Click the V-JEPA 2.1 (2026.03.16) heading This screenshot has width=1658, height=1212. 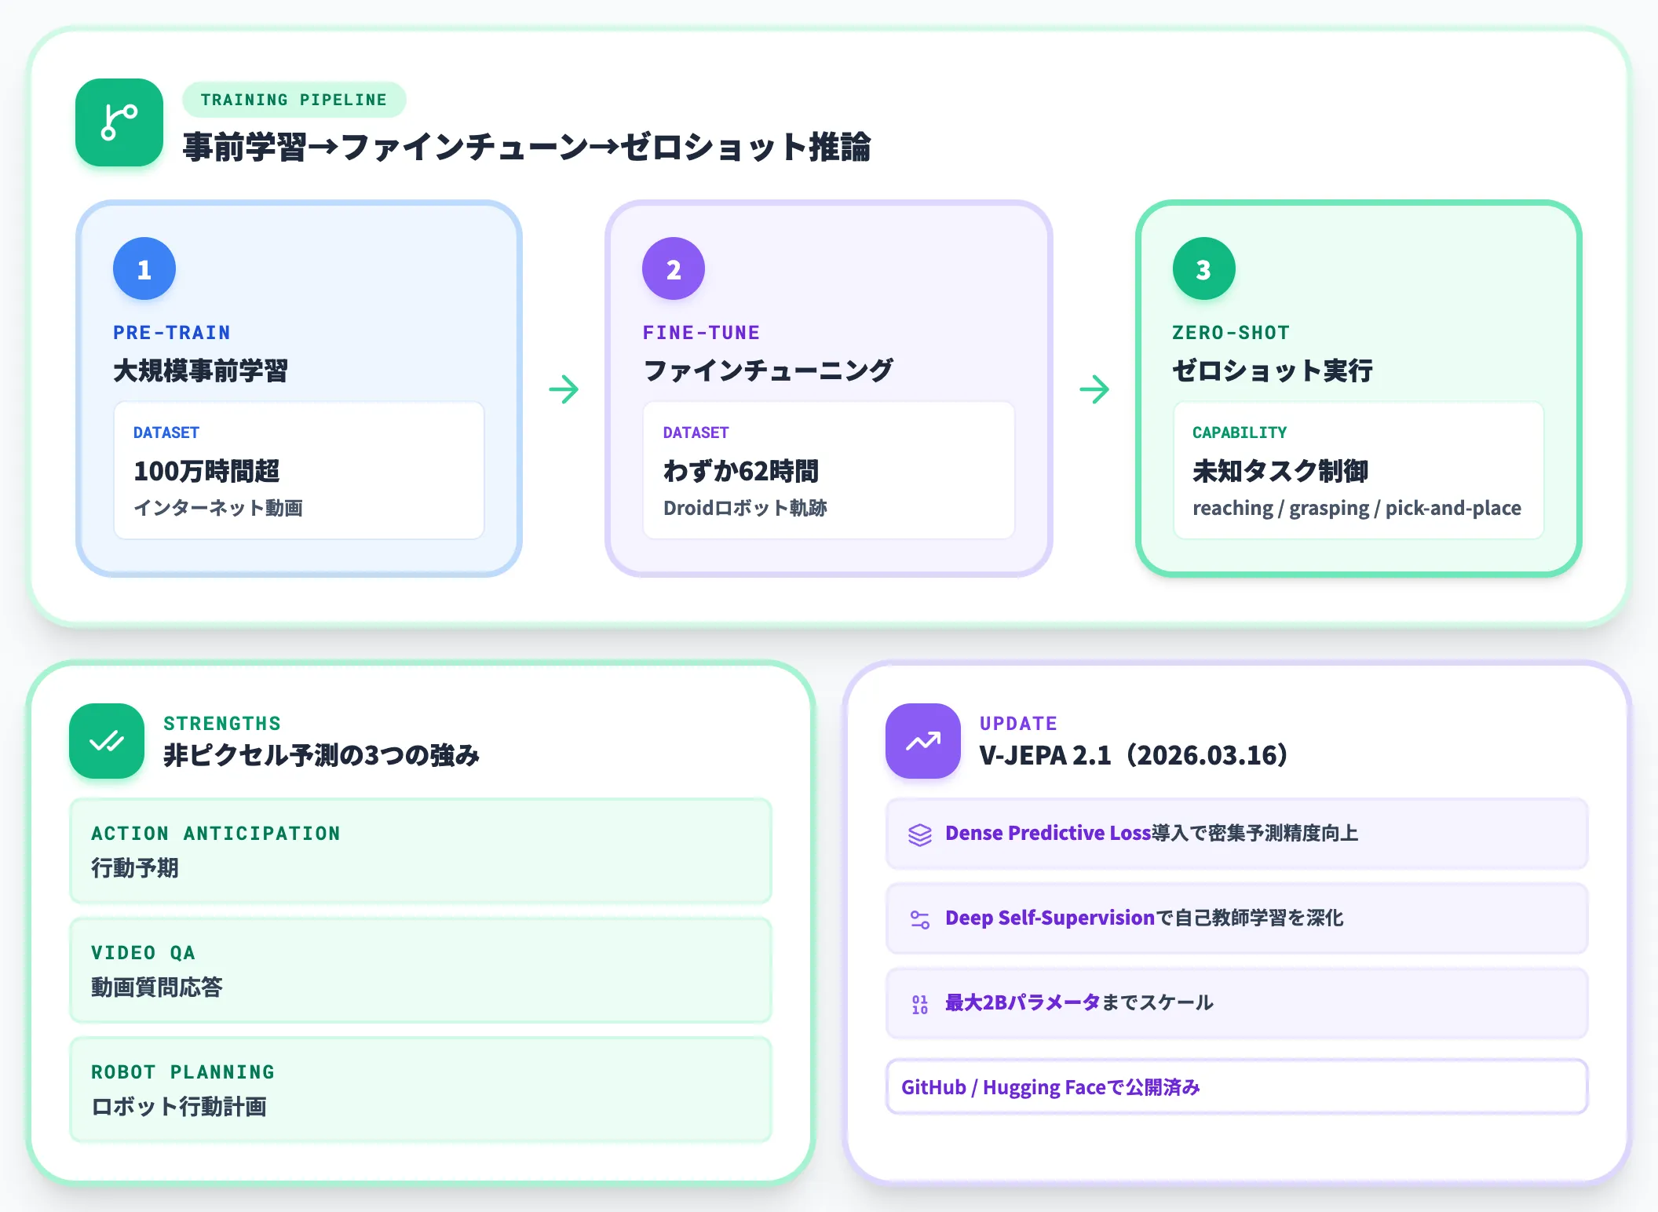click(x=1134, y=754)
